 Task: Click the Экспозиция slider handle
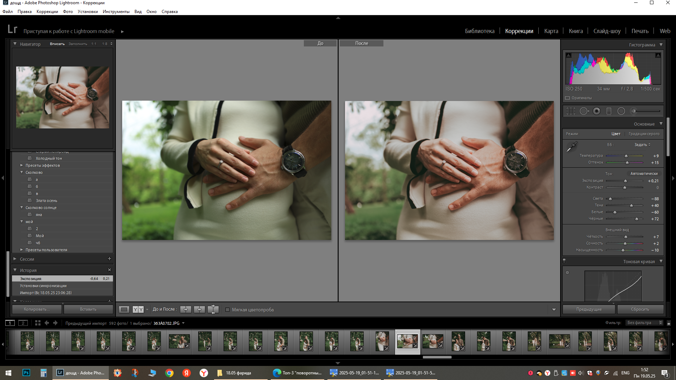coord(625,181)
